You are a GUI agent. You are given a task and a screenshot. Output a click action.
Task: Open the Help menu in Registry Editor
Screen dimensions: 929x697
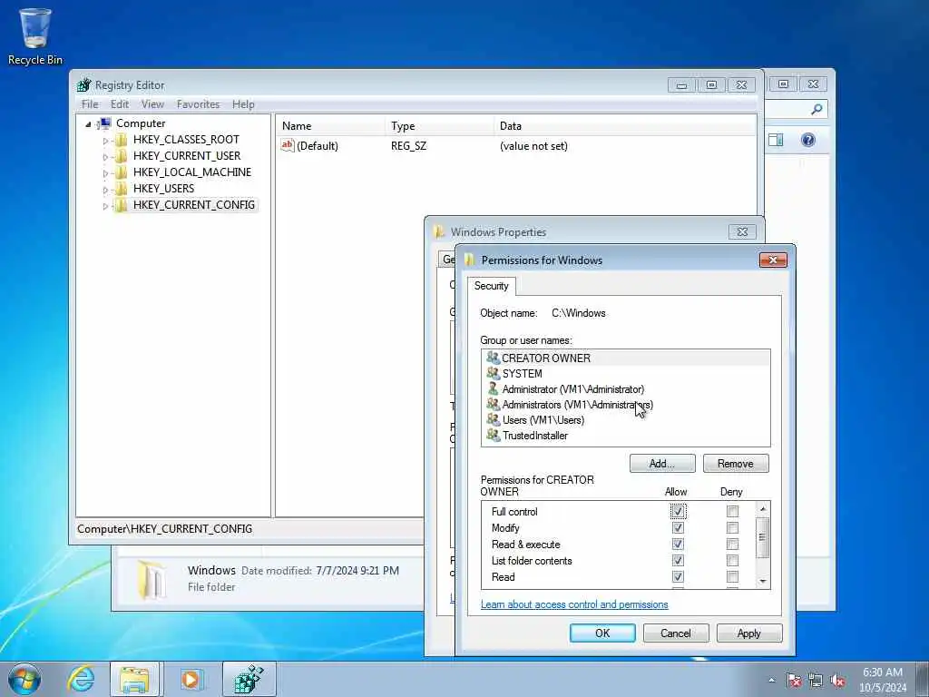point(243,104)
